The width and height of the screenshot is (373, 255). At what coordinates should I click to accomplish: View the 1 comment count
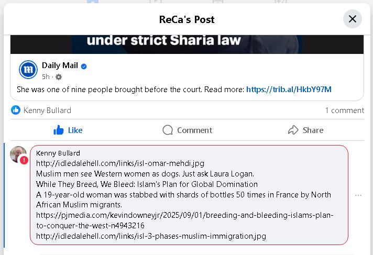(x=344, y=110)
